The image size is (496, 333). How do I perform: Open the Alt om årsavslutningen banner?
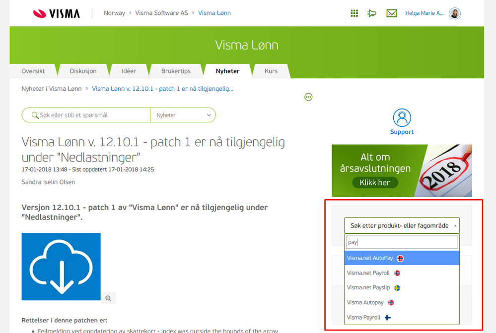pyautogui.click(x=402, y=170)
